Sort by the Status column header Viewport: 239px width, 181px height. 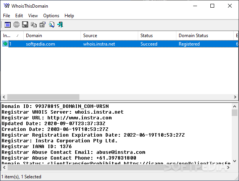coord(157,36)
